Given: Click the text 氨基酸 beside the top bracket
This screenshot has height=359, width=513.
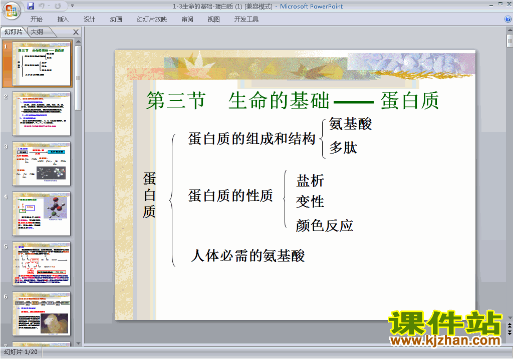Looking at the screenshot, I should (x=350, y=124).
